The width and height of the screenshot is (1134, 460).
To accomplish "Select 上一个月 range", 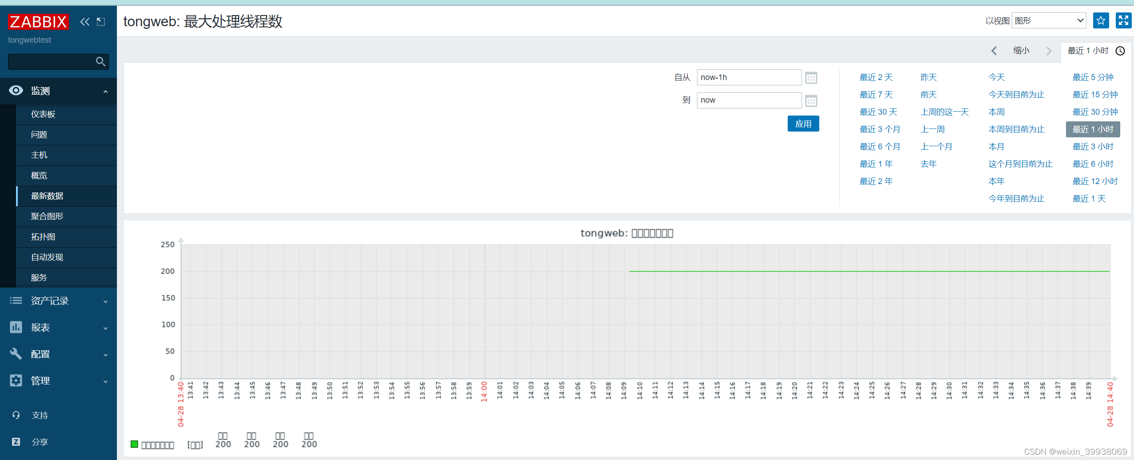I will coord(937,147).
